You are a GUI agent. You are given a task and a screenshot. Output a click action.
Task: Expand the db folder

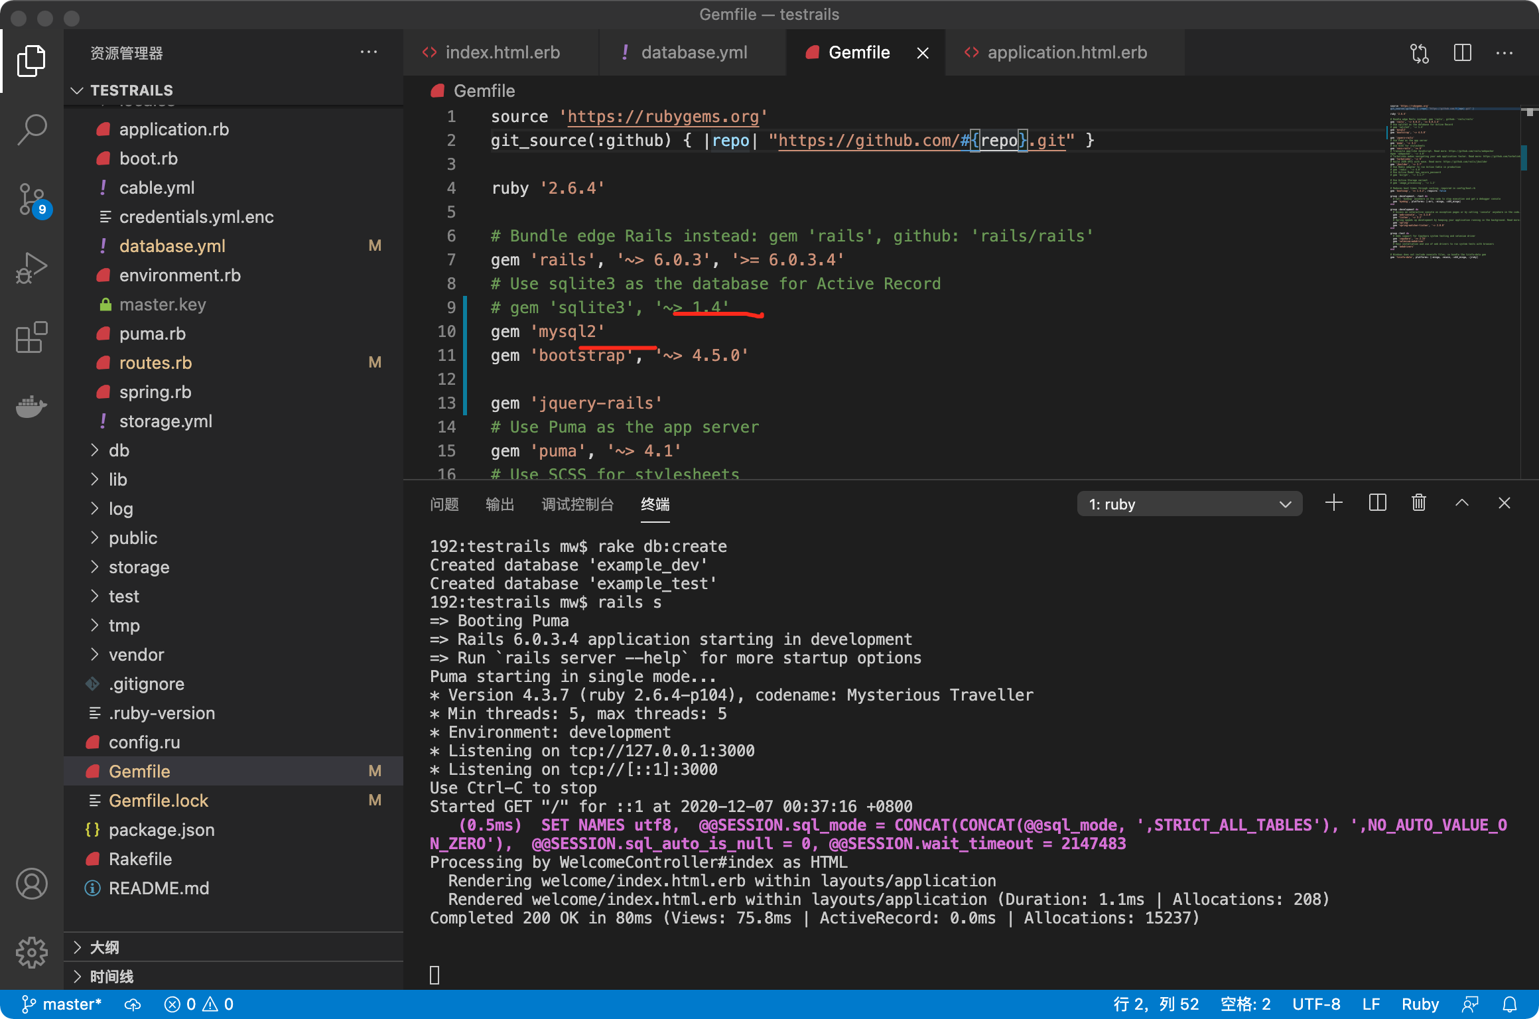tap(119, 450)
